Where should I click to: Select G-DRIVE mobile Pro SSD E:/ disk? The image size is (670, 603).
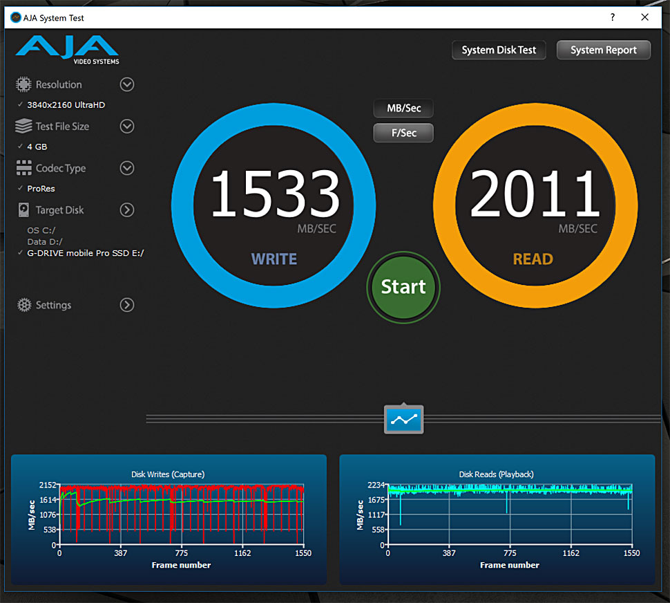tap(86, 253)
